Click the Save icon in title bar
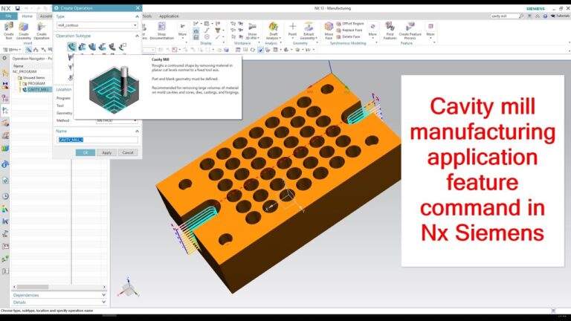 pos(18,8)
